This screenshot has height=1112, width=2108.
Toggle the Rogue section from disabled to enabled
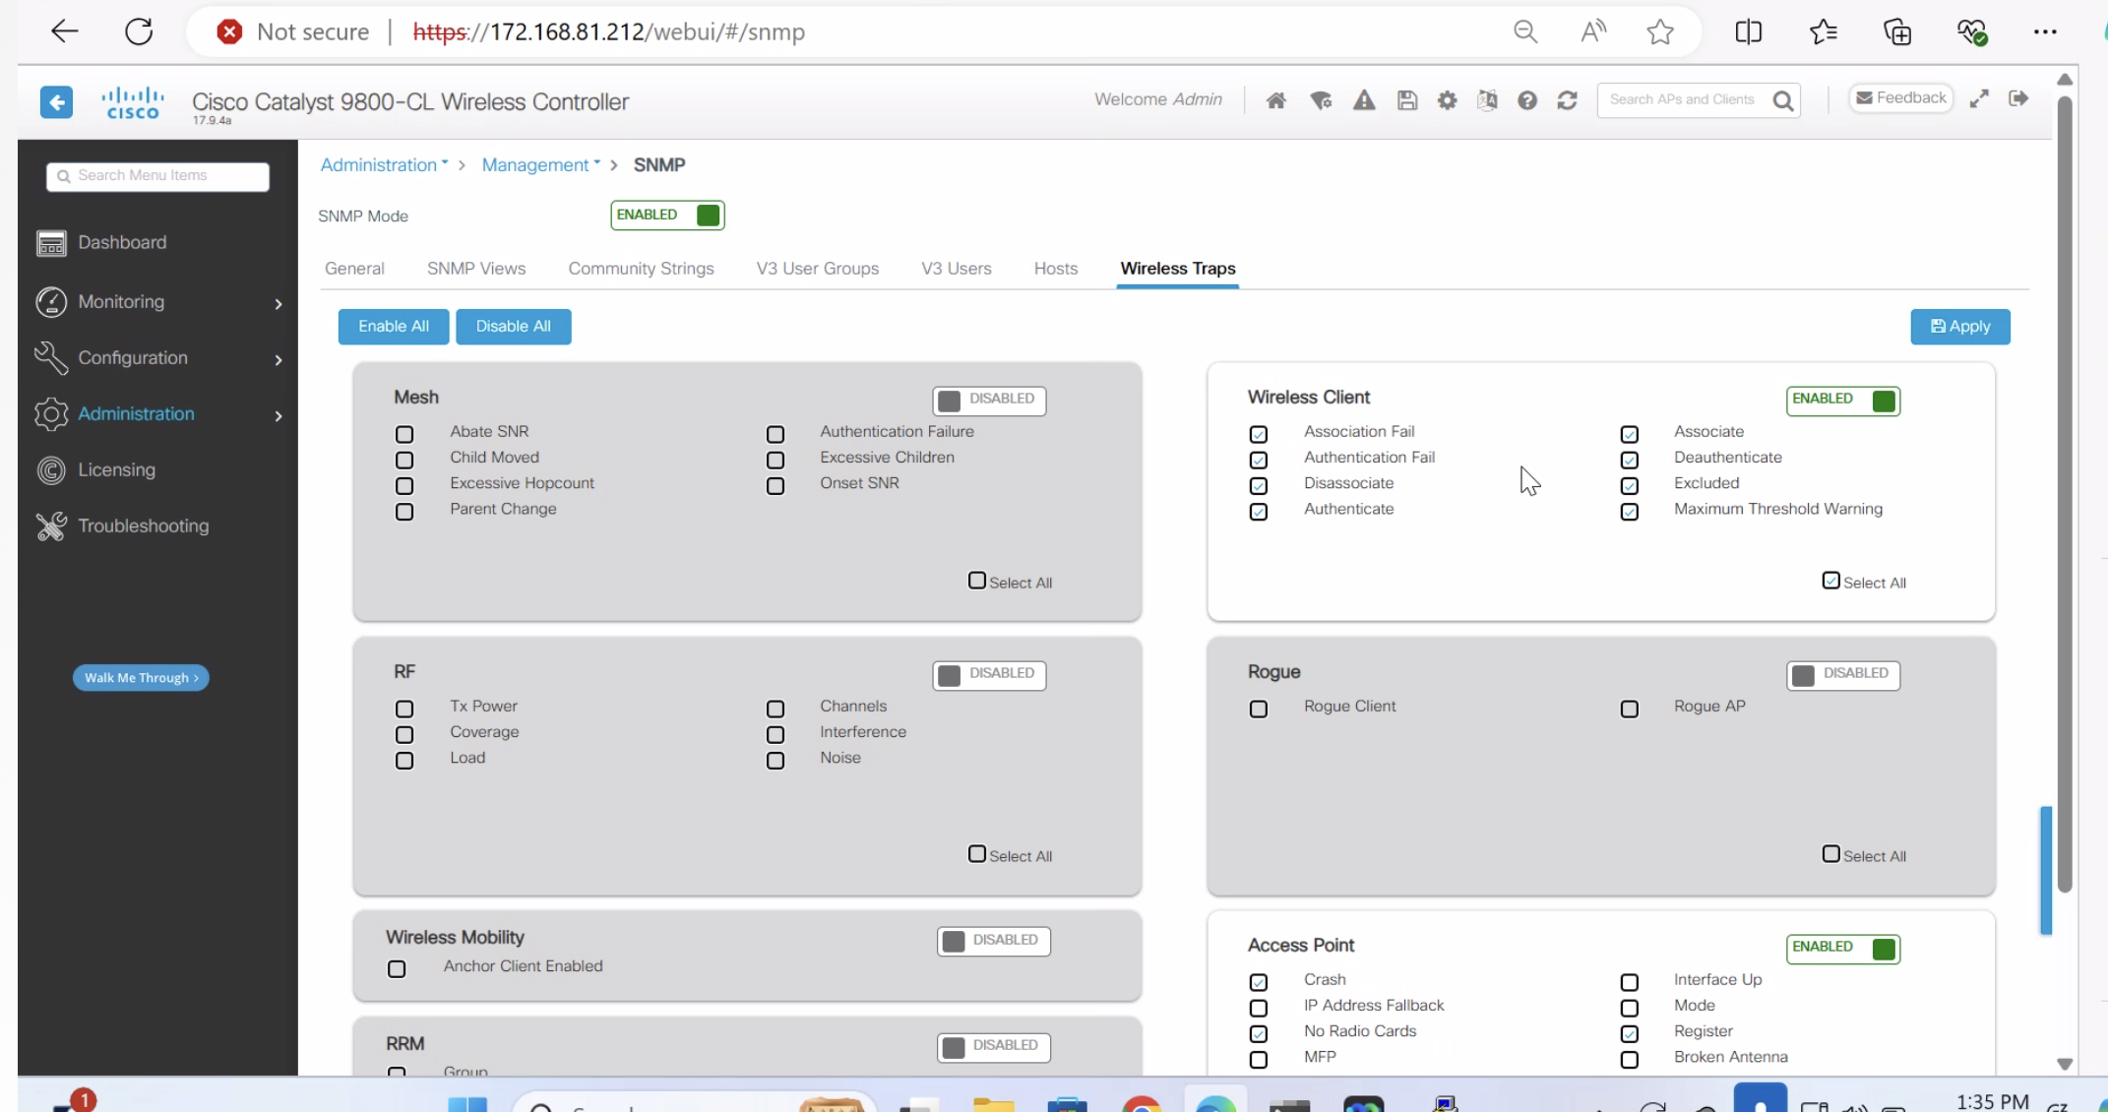pyautogui.click(x=1842, y=675)
